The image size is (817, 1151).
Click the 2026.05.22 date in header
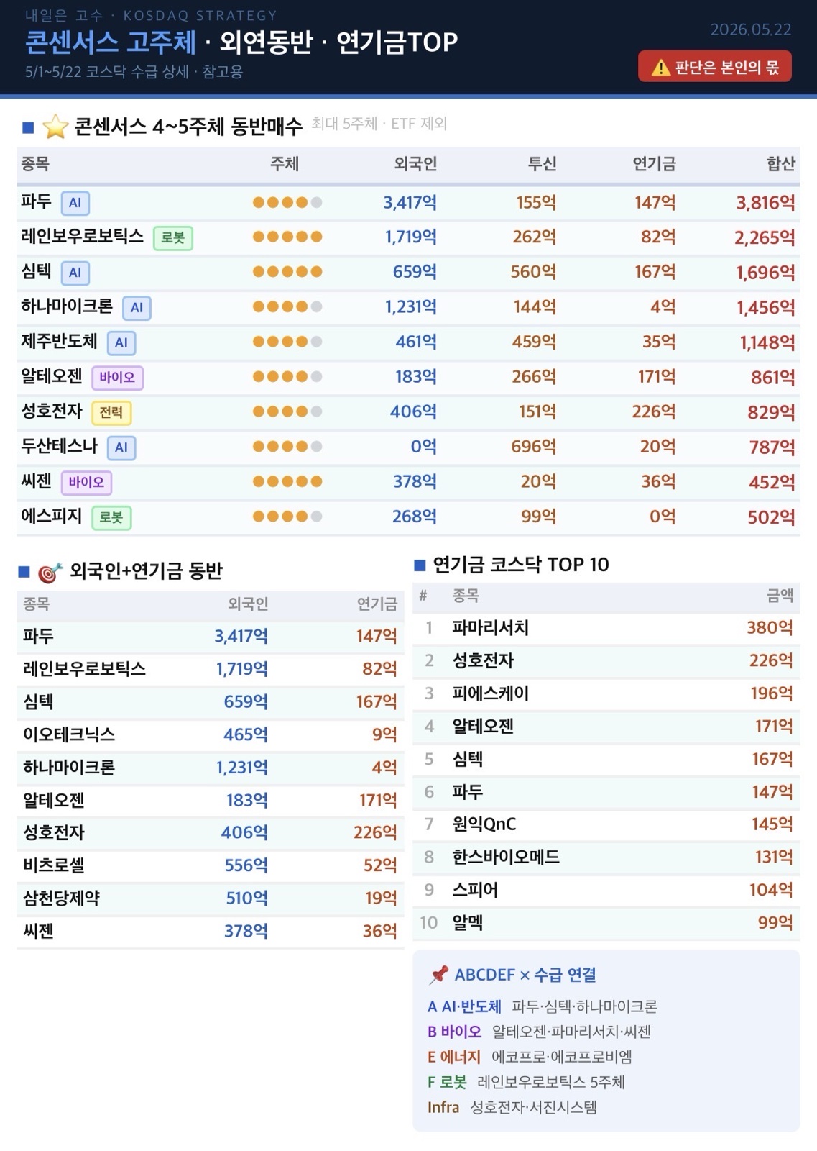pyautogui.click(x=751, y=29)
